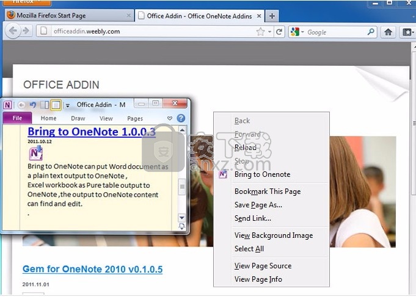Click the search magnifier icon

(371, 32)
